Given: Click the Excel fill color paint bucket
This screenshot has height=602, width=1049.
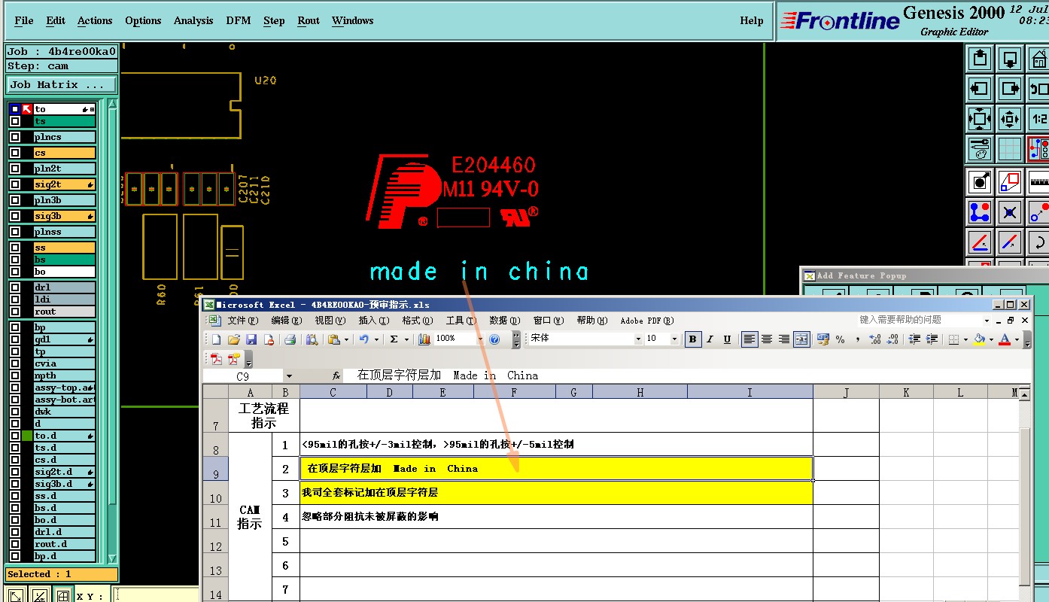Looking at the screenshot, I should 979,339.
